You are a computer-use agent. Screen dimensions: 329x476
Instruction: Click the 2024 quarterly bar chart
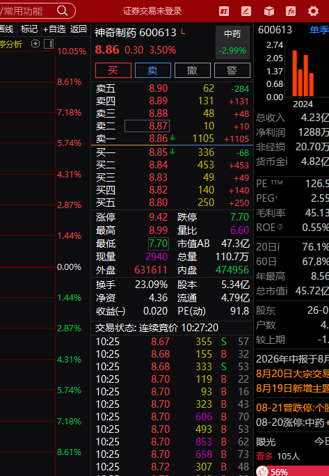(303, 73)
